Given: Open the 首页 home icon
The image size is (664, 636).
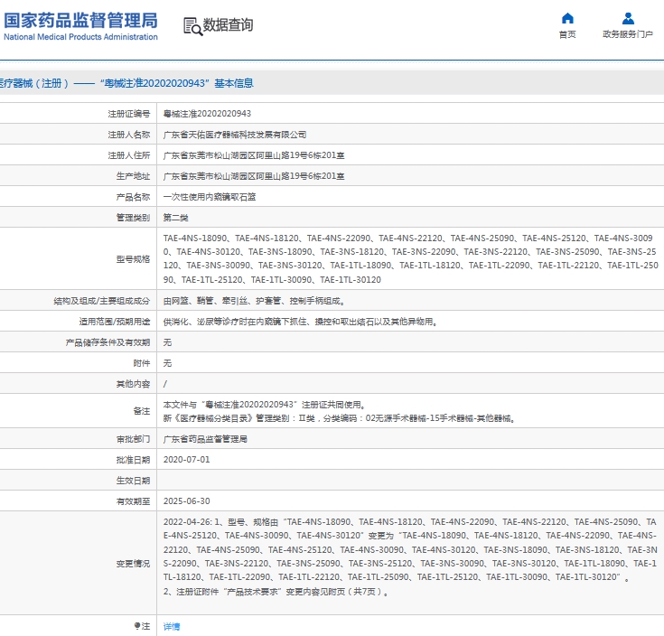Looking at the screenshot, I should pyautogui.click(x=567, y=18).
